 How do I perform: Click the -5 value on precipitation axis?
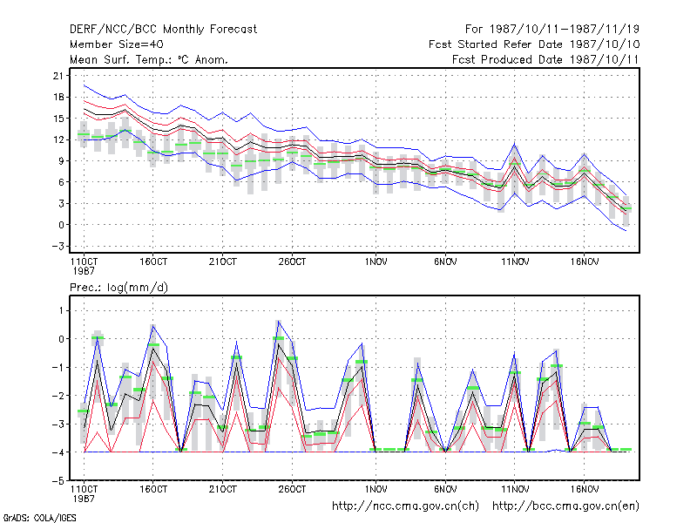tap(58, 481)
